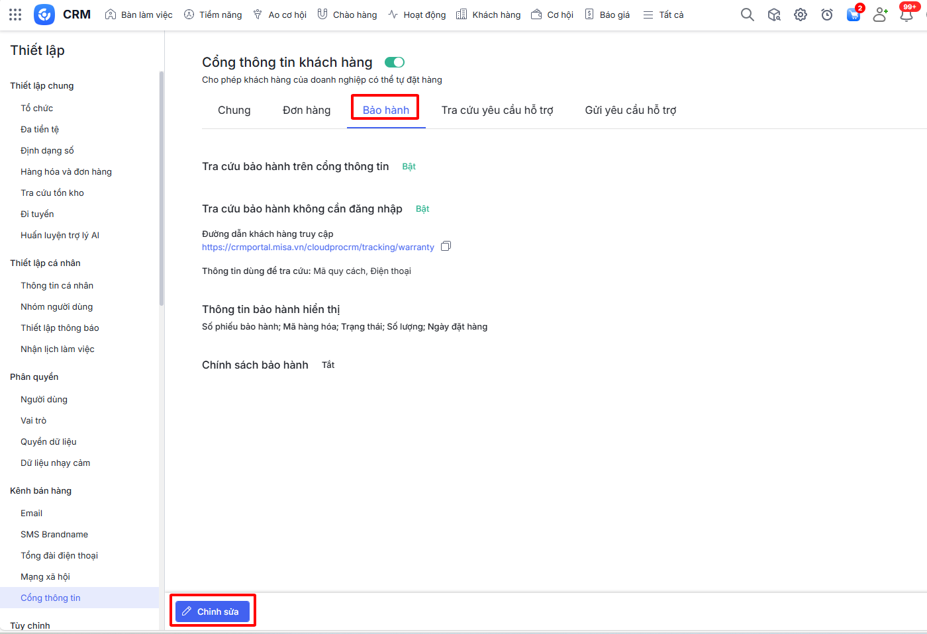The image size is (927, 634).
Task: Switch to the Đơn hàng tab
Action: 307,111
